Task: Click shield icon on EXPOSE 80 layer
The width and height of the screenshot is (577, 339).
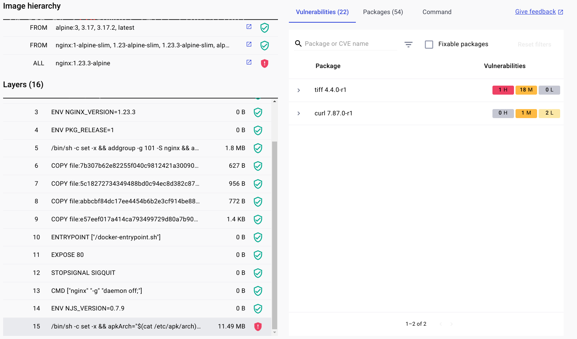Action: [x=258, y=255]
